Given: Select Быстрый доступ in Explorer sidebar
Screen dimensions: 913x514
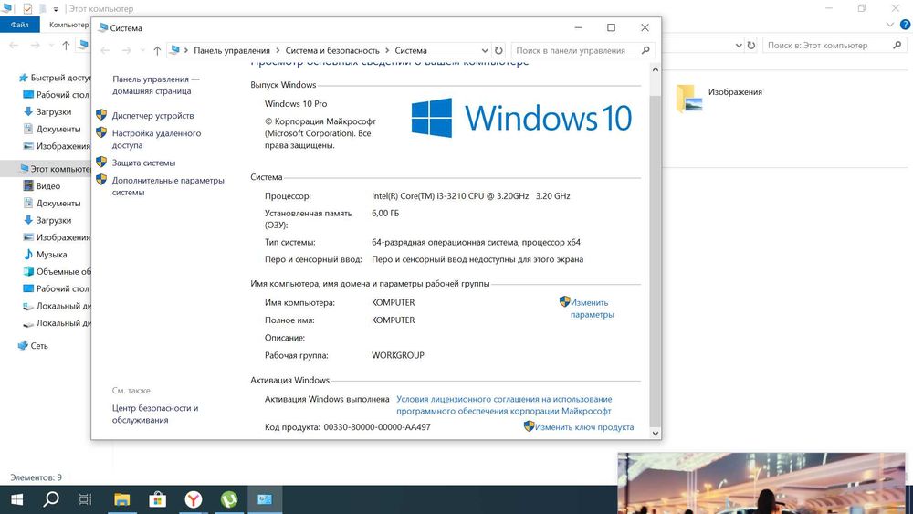Looking at the screenshot, I should coord(55,78).
